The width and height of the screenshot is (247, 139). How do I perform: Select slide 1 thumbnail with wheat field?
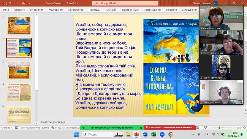point(19,25)
